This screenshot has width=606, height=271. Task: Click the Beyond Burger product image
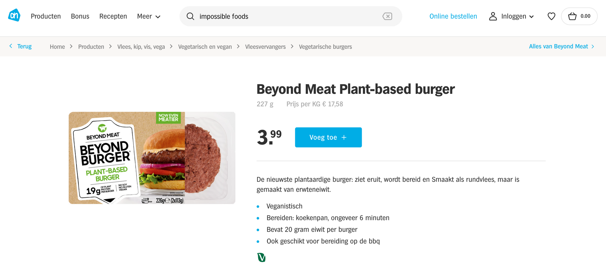point(152,158)
